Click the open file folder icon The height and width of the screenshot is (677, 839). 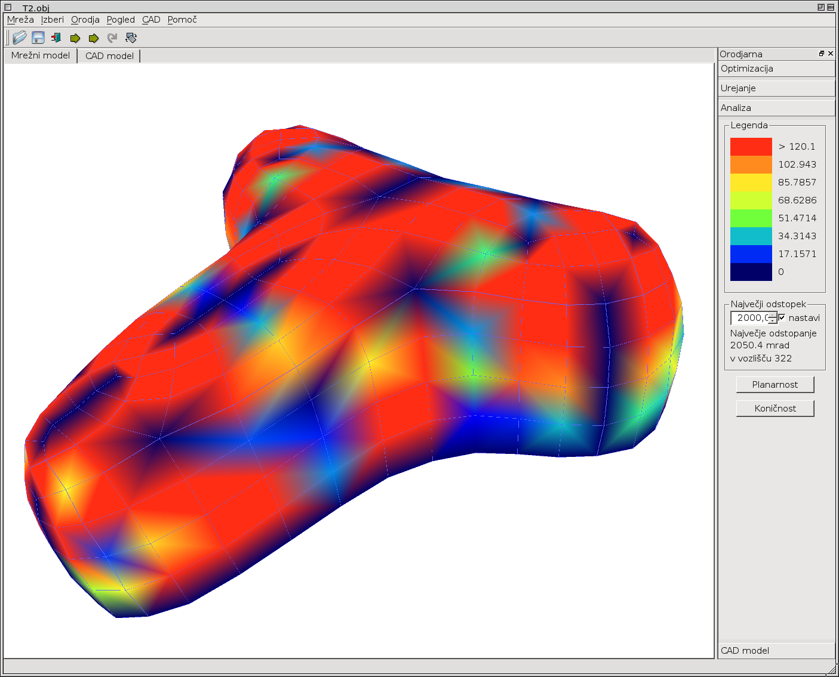point(20,38)
